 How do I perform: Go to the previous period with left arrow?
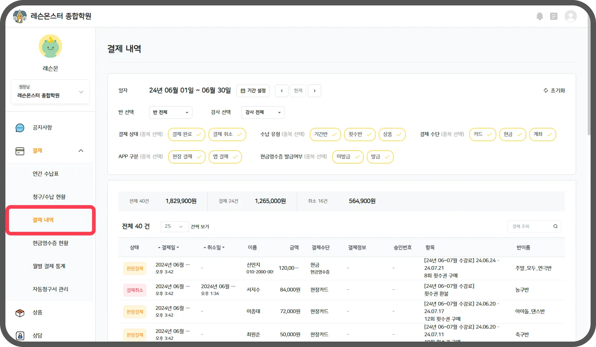pyautogui.click(x=282, y=91)
